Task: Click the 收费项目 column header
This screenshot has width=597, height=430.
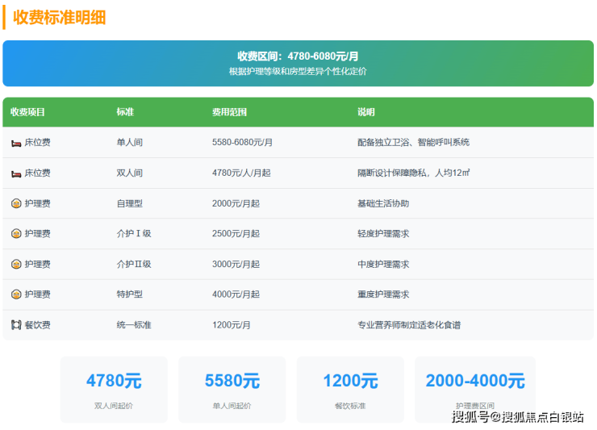Action: [28, 112]
